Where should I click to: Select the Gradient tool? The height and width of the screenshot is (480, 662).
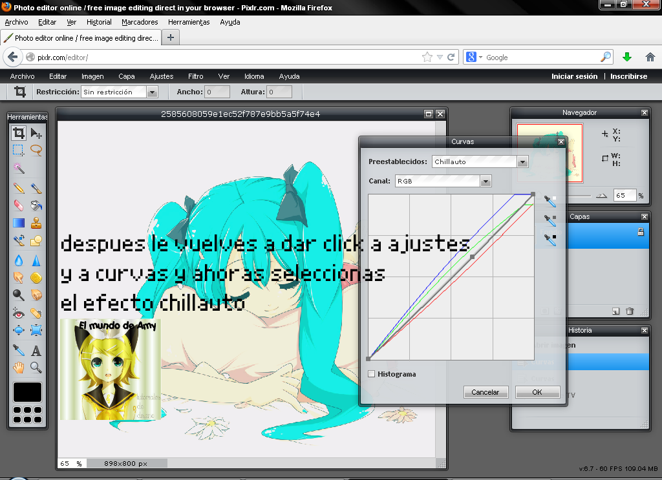19,223
